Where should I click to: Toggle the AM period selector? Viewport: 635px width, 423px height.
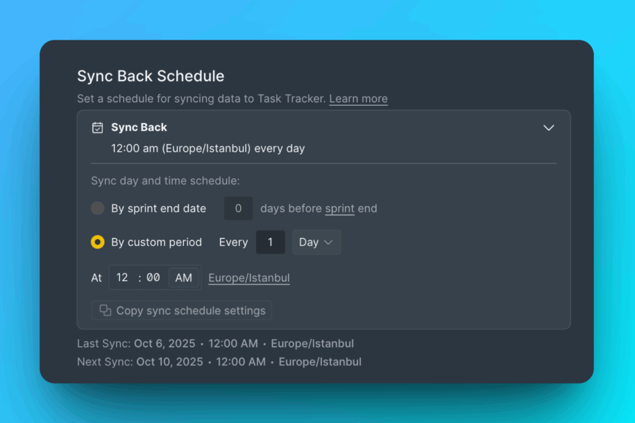(184, 277)
